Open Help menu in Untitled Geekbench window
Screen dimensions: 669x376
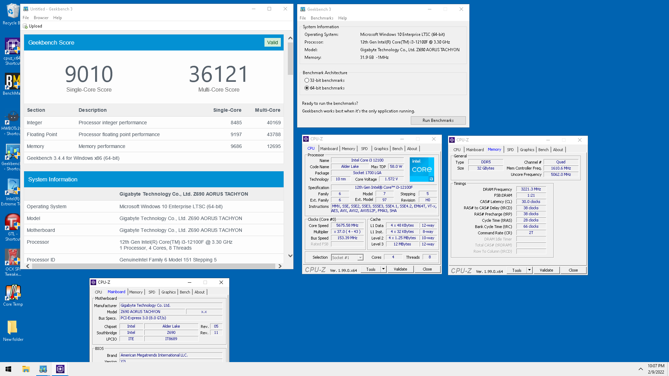57,18
